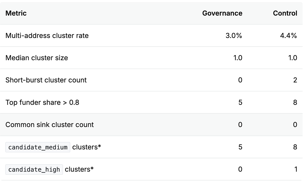This screenshot has width=303, height=183.
Task: Click the 3.0% Governance cluster rate value
Action: pos(234,36)
